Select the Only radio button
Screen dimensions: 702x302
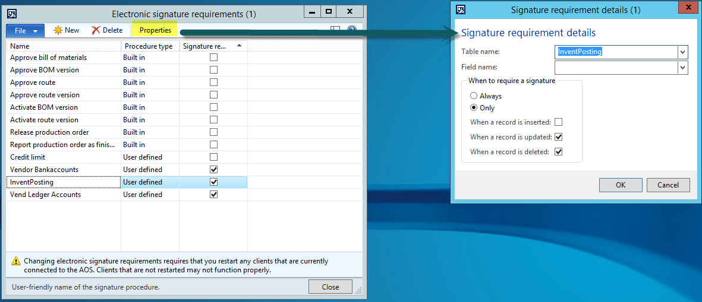coord(474,107)
